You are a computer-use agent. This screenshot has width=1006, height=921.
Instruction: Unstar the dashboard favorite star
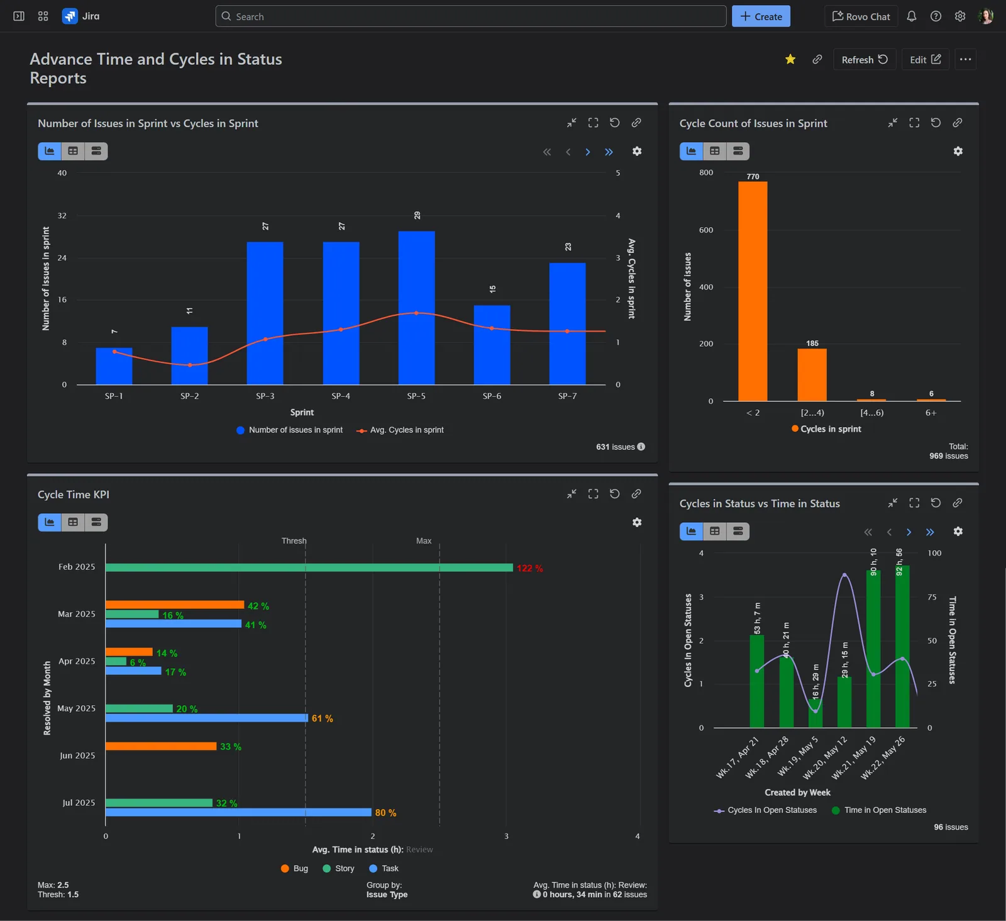pyautogui.click(x=790, y=59)
